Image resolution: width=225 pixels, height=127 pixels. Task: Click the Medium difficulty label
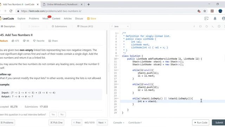click(x=4, y=41)
